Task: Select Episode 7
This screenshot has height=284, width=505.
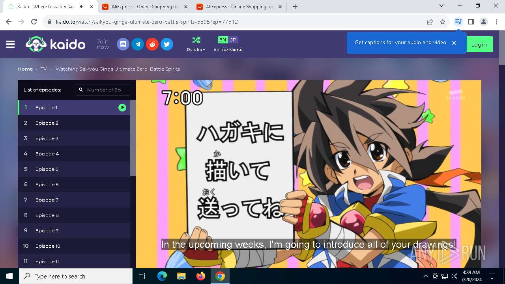Action: (x=74, y=200)
